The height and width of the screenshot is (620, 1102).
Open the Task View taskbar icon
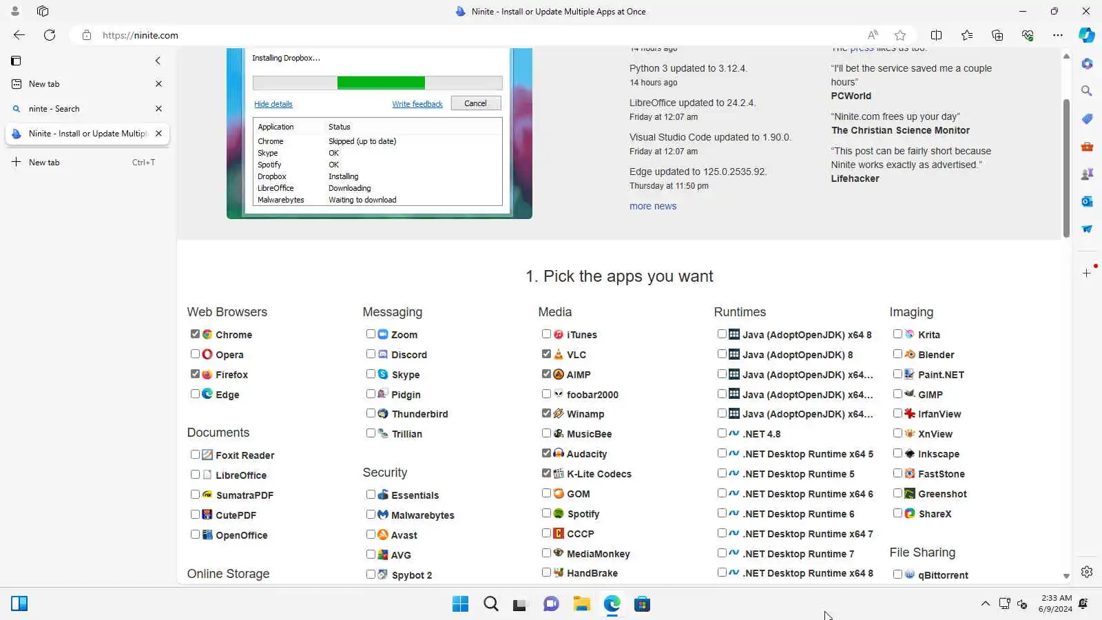coord(521,604)
